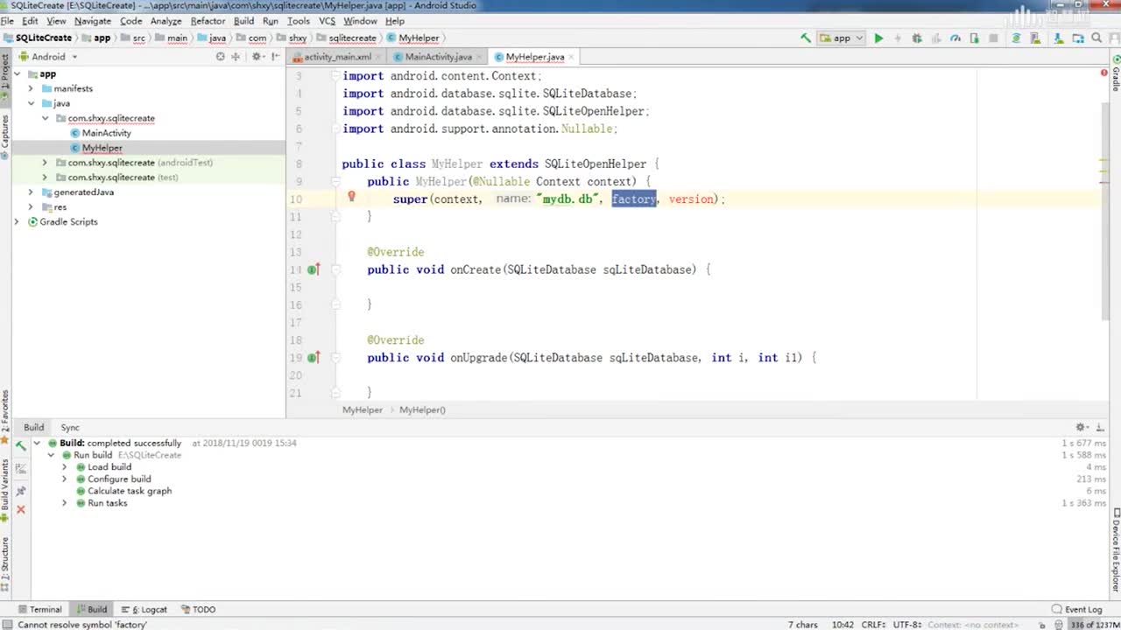1121x630 pixels.
Task: Collapse the app module node
Action: click(x=17, y=74)
